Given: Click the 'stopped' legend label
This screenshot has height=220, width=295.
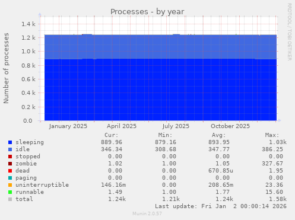Looking at the screenshot, I should pos(28,157).
